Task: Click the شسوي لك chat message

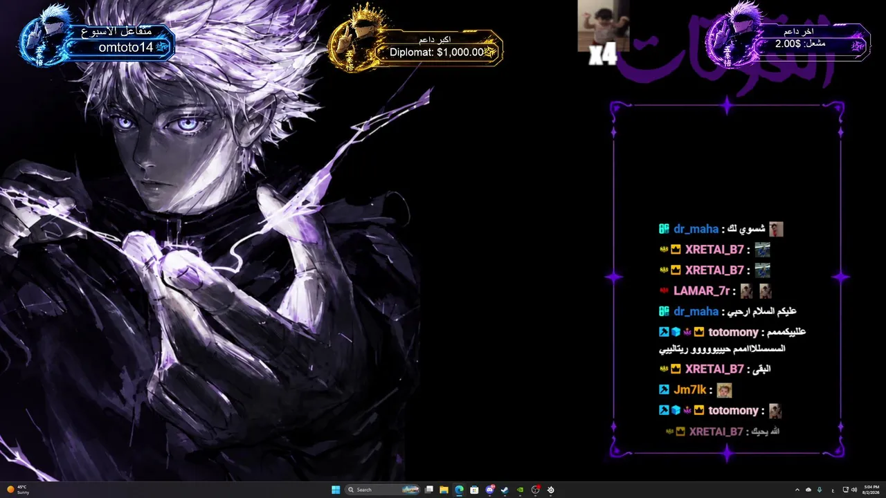Action: tap(748, 229)
